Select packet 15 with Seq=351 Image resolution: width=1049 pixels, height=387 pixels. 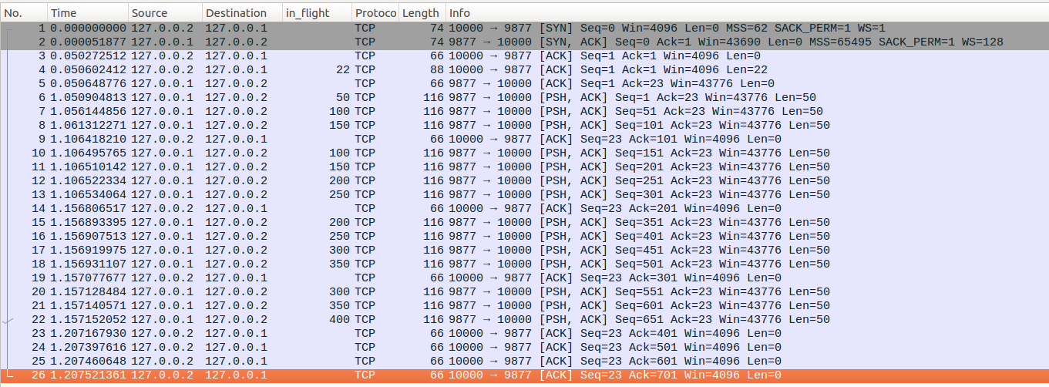(x=524, y=223)
